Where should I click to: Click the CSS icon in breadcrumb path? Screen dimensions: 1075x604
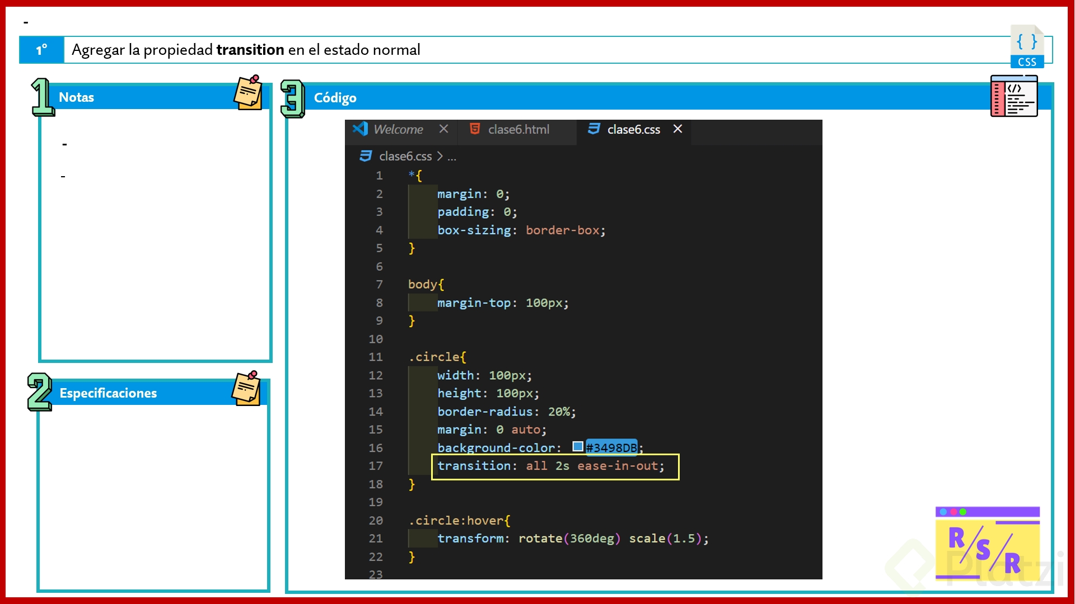click(366, 156)
